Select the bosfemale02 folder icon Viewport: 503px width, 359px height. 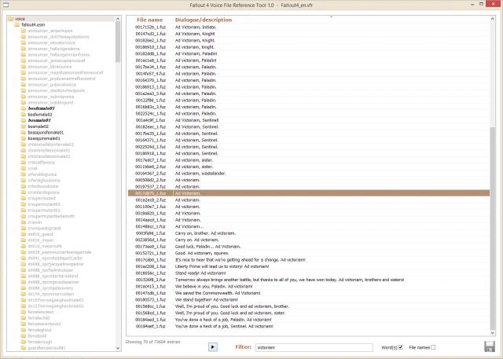coord(23,115)
